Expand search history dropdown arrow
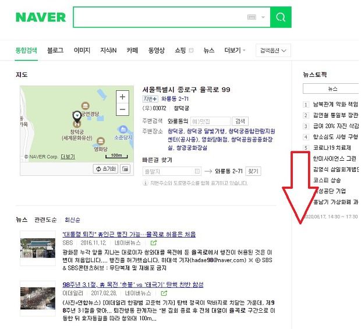Screen dimensions: 361x329 263,17
